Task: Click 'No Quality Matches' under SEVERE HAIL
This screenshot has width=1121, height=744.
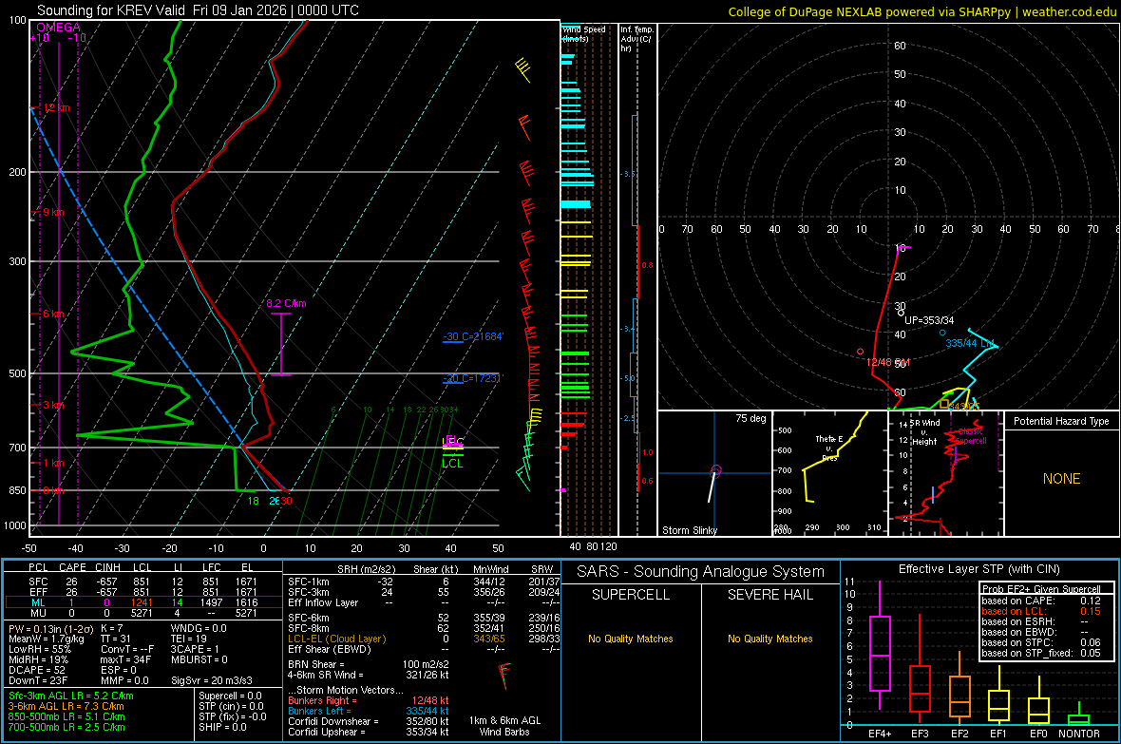Action: 769,639
